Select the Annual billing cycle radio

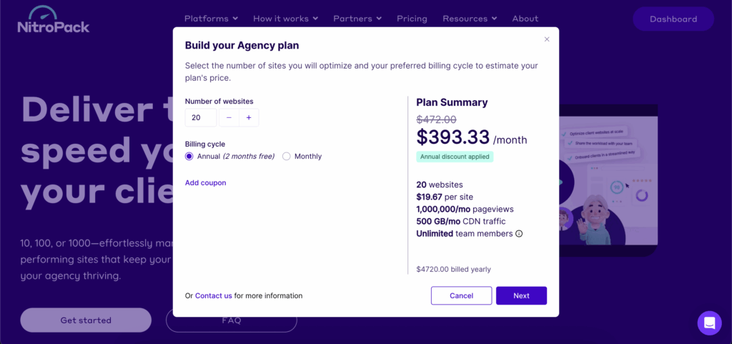pos(189,157)
